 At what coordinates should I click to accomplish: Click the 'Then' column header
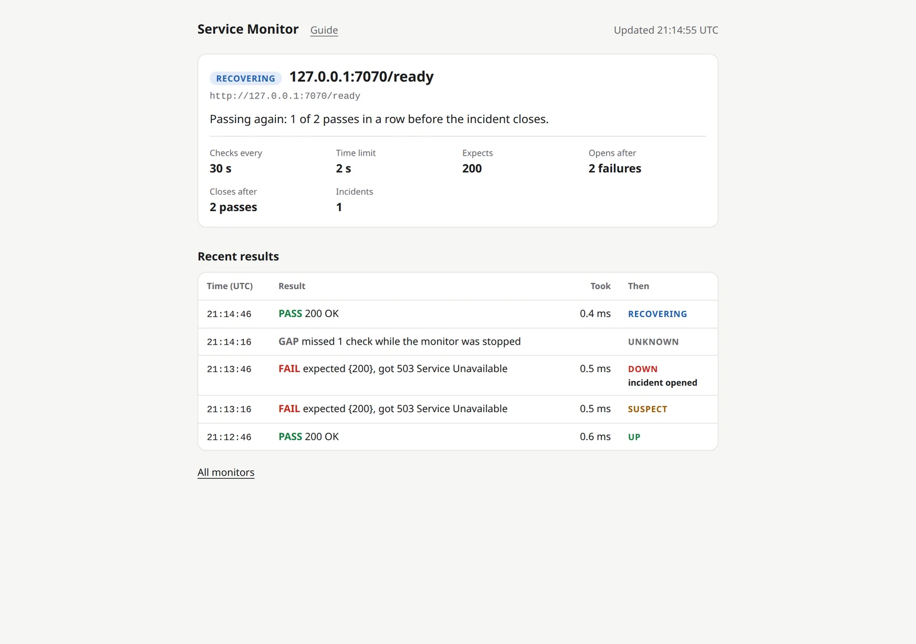click(638, 286)
